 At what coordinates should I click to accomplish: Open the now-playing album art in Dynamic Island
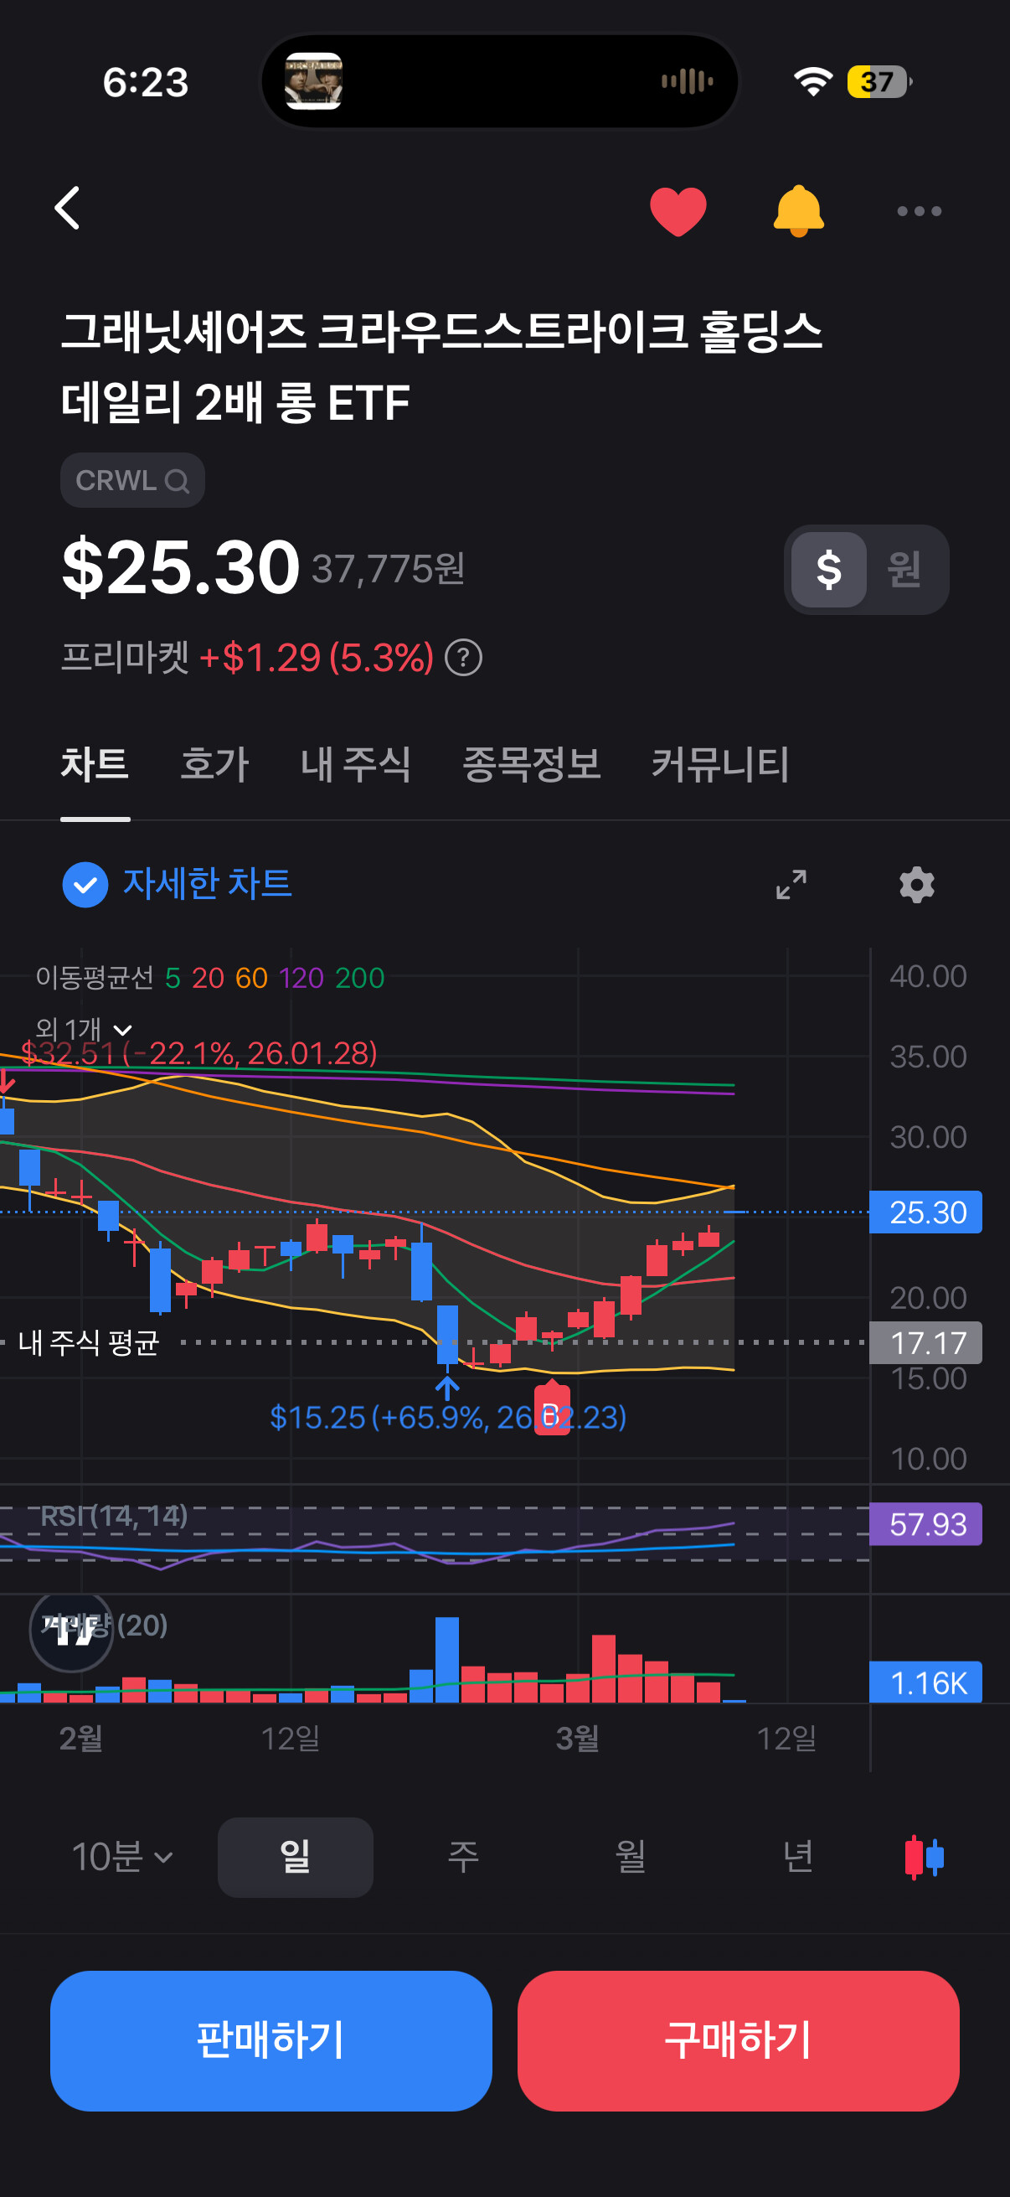click(x=314, y=82)
